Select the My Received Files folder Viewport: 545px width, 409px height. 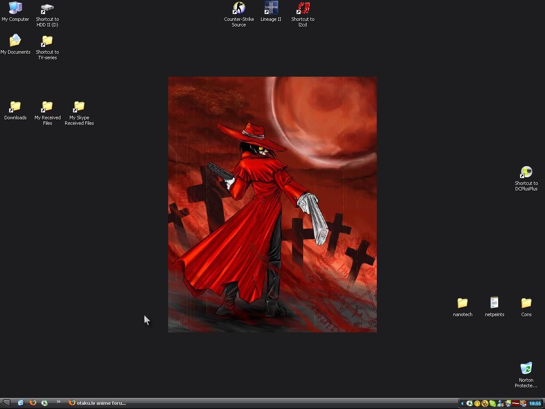click(47, 113)
